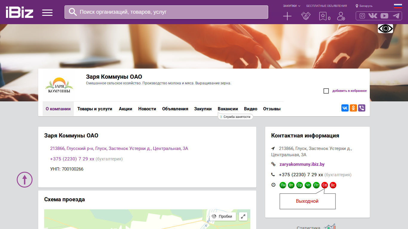Open the Отзывы tab
The width and height of the screenshot is (408, 229).
coord(272,109)
